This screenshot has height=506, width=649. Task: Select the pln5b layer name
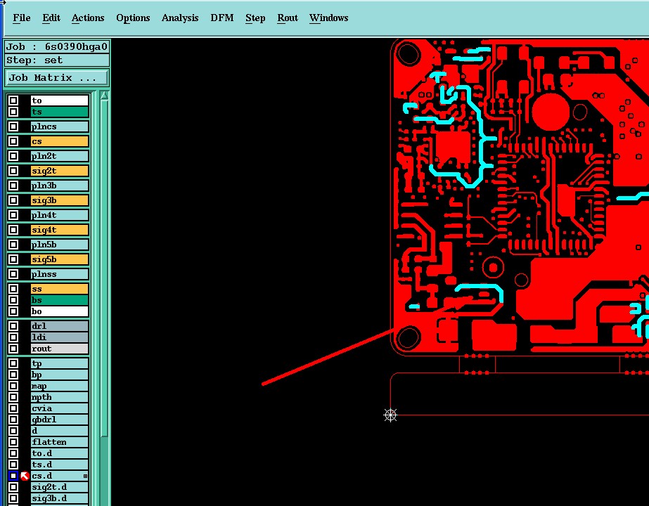60,245
